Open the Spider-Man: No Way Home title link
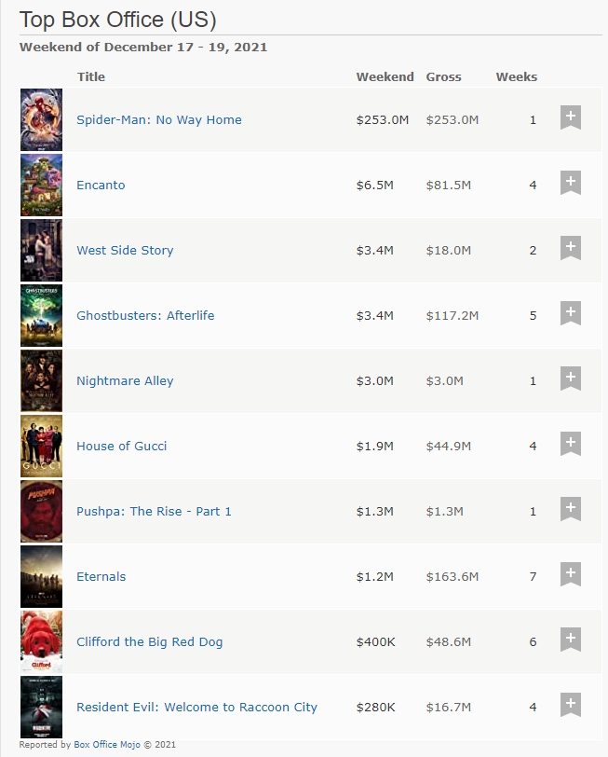Screen dimensions: 608x757 pyautogui.click(x=159, y=119)
